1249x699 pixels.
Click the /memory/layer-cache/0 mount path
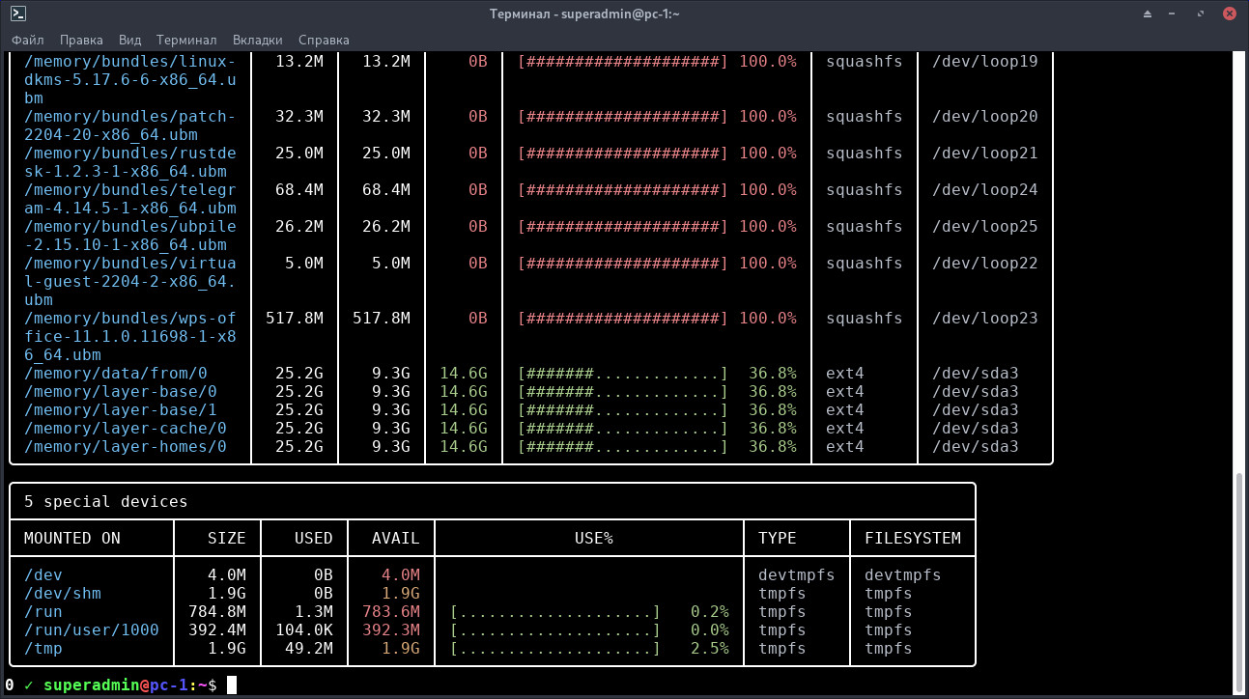[x=126, y=428]
